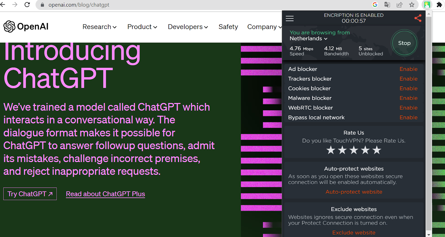The image size is (445, 237).
Task: Open the Chrome extensions puzzle icon
Action: [439, 5]
